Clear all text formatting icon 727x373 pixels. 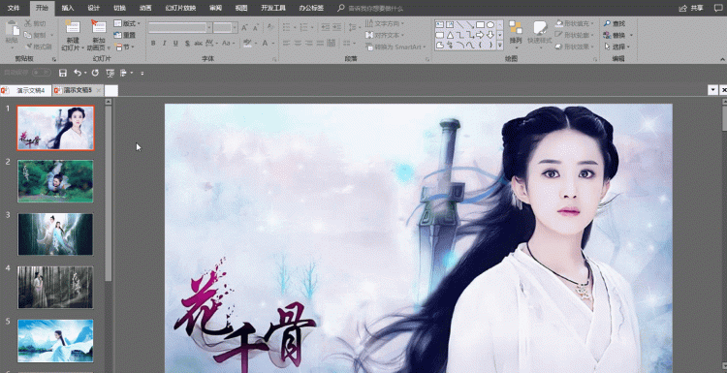click(x=270, y=28)
